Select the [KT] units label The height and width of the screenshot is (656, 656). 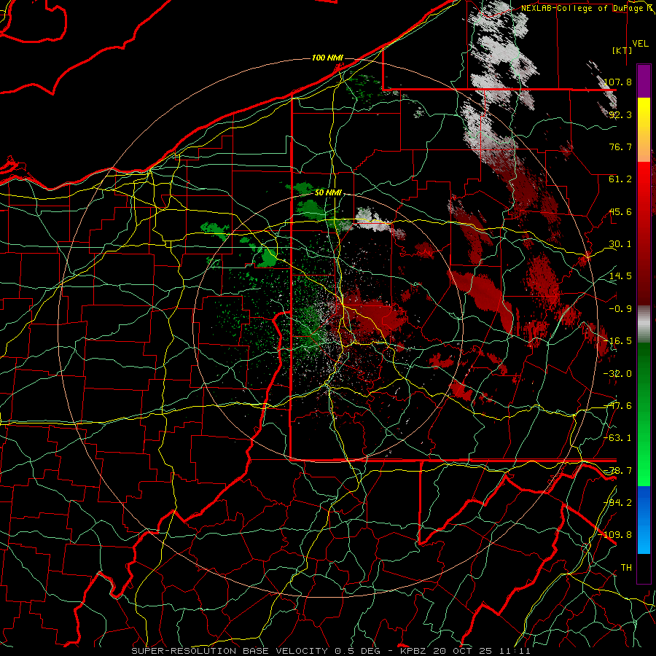pos(622,50)
